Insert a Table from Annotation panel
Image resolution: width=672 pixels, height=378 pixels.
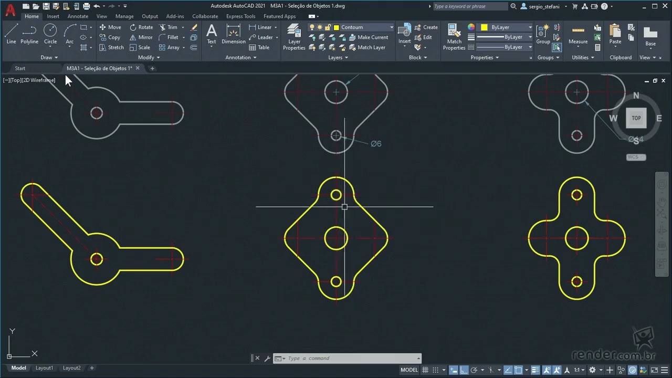tap(259, 47)
